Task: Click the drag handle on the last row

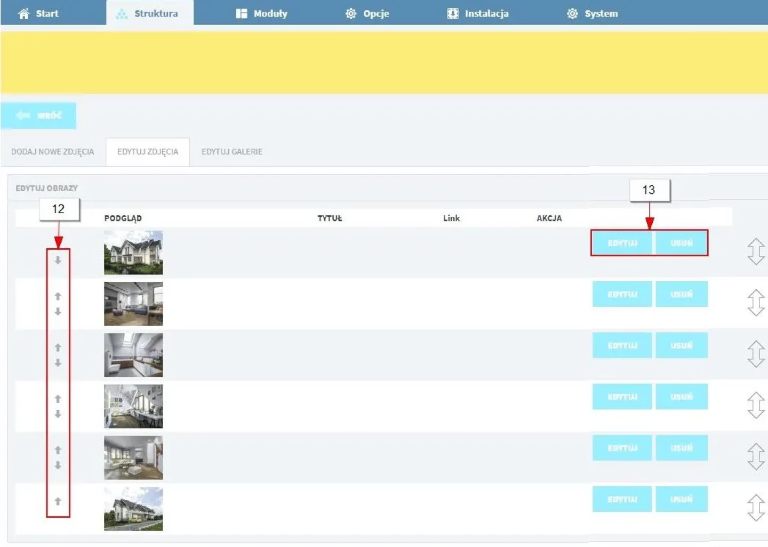Action: (x=756, y=508)
